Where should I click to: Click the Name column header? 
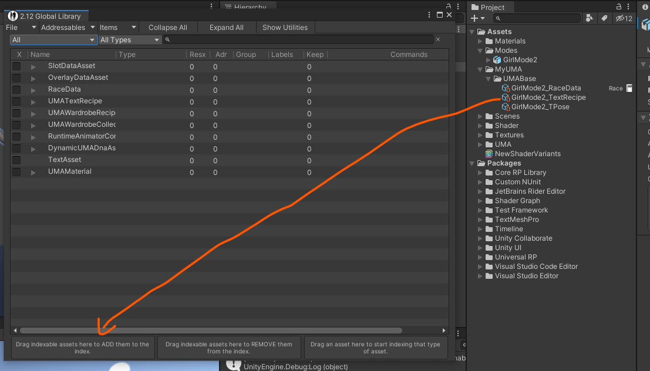click(x=40, y=55)
